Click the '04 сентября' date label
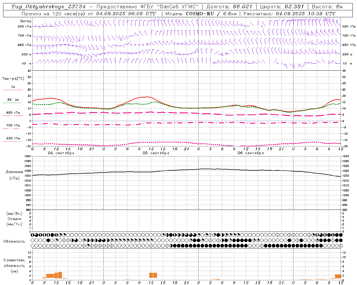Image resolution: width=357 pixels, height=285 pixels. click(61, 153)
